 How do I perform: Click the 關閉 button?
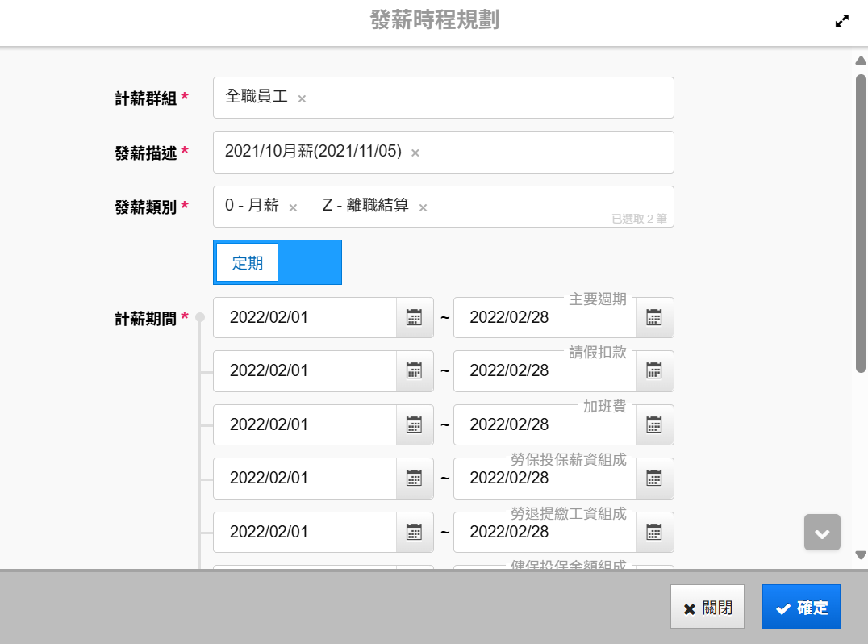[707, 607]
